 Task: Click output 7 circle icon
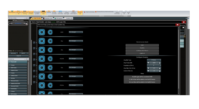(x=50, y=85)
